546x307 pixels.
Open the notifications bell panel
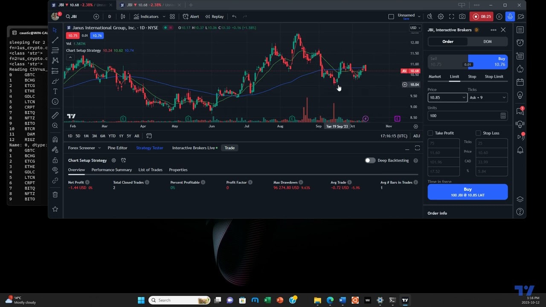[x=520, y=150]
